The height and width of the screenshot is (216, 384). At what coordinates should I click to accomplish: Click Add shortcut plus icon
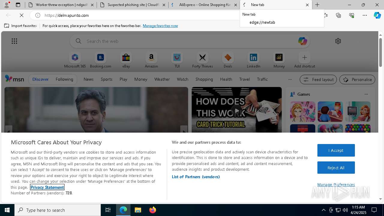(x=304, y=57)
